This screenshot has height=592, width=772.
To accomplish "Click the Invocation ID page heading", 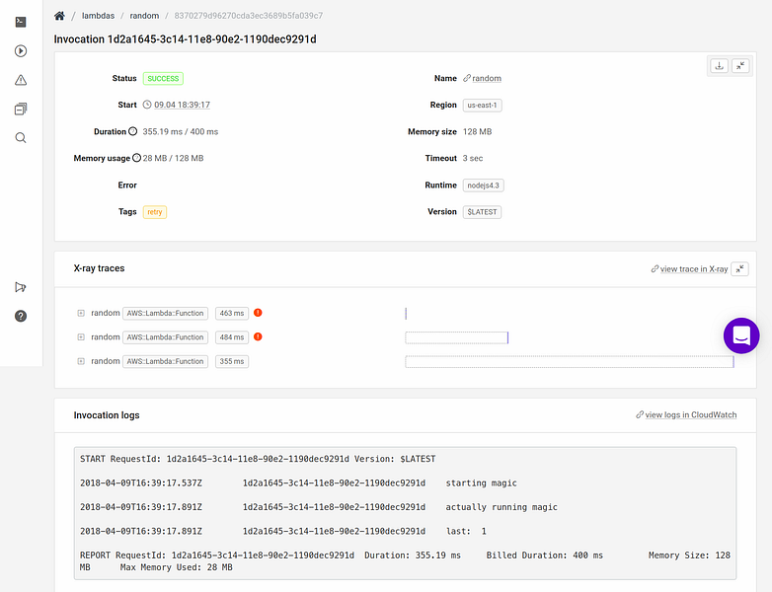I will 186,39.
